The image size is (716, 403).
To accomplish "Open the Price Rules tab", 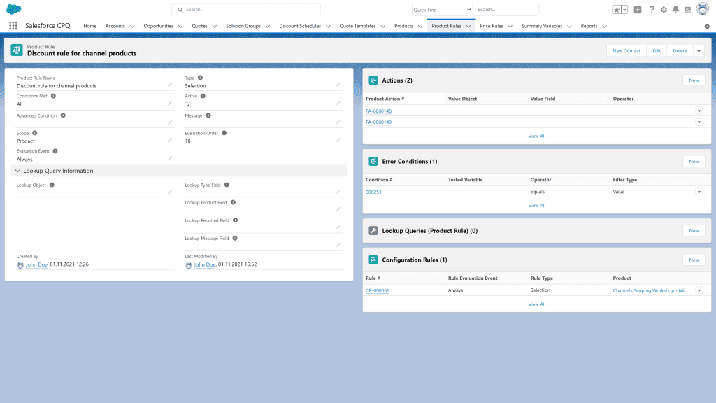I will click(492, 26).
